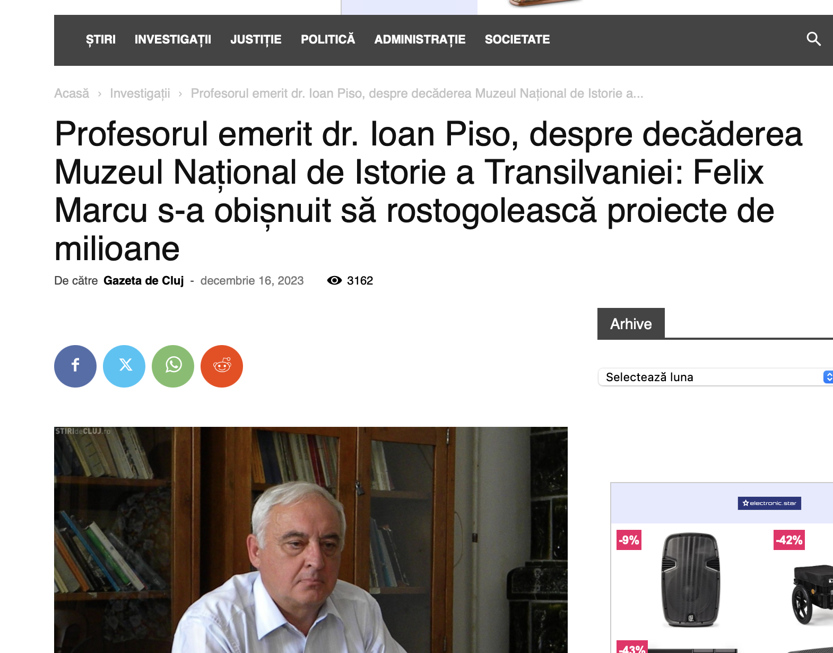Click the dropdown arrows of month selector
Screen dimensions: 833x653
tap(828, 377)
